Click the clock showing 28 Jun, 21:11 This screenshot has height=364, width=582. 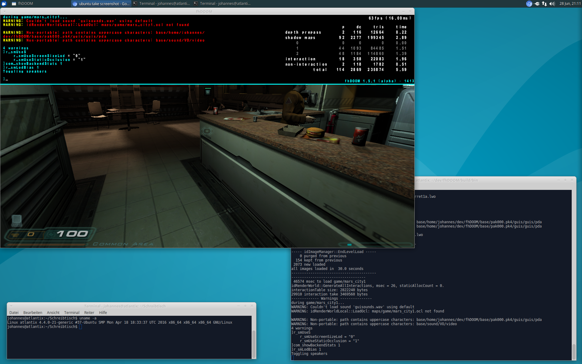tap(570, 4)
